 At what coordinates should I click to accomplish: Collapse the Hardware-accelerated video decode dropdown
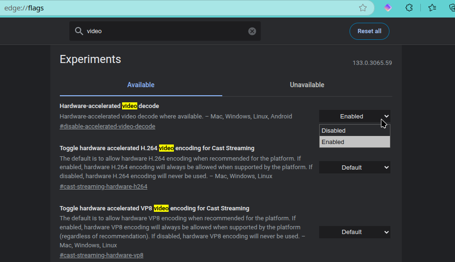click(x=354, y=116)
